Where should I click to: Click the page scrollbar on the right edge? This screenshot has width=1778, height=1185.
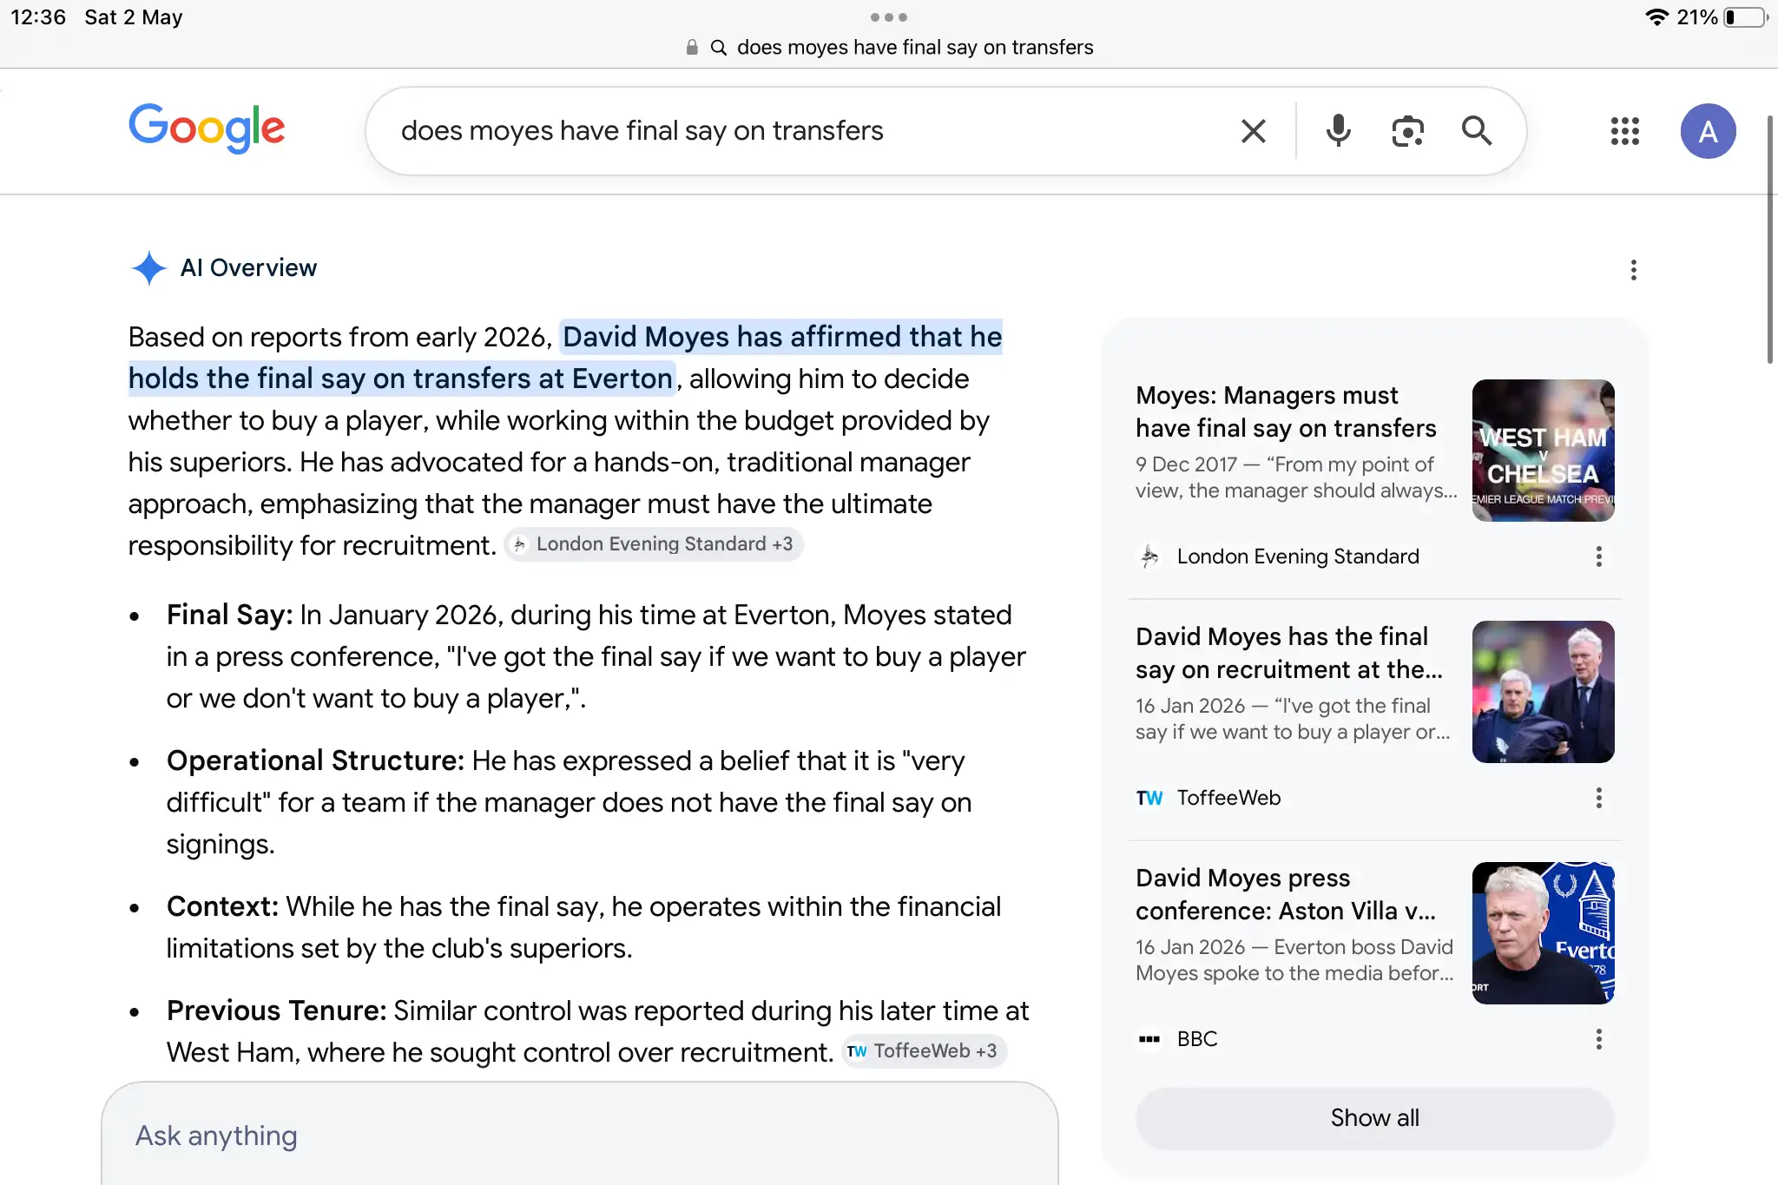[1771, 239]
